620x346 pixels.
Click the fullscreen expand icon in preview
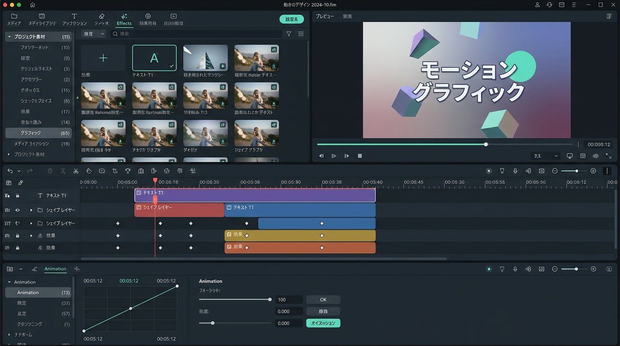click(x=609, y=156)
